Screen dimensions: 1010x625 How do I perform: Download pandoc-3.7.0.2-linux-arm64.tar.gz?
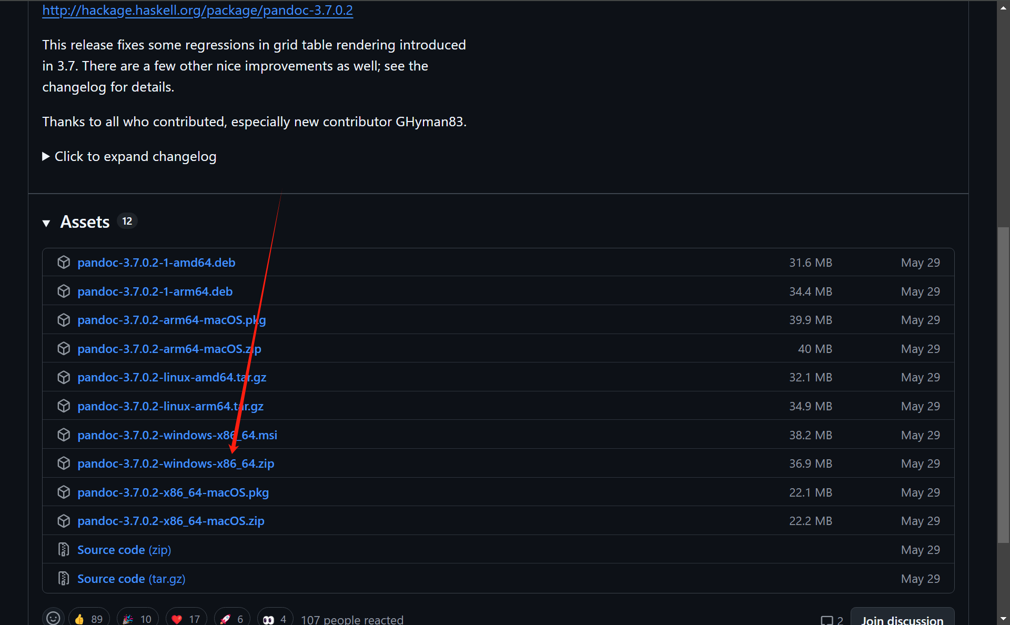coord(170,406)
